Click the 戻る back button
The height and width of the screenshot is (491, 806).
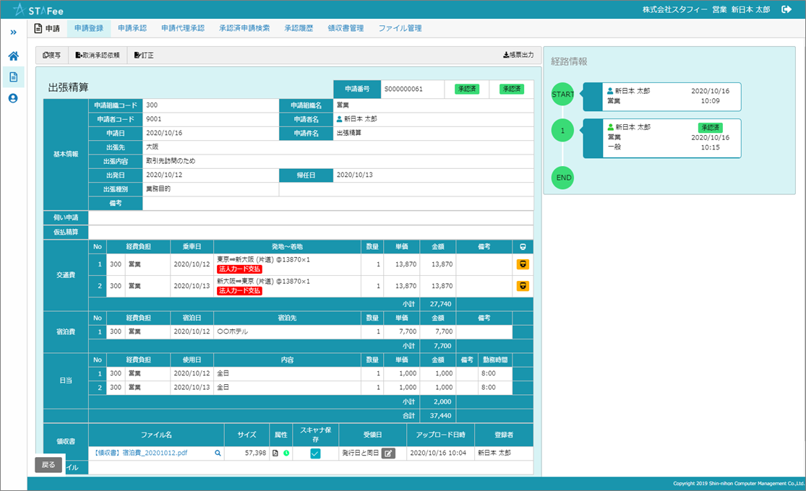48,464
